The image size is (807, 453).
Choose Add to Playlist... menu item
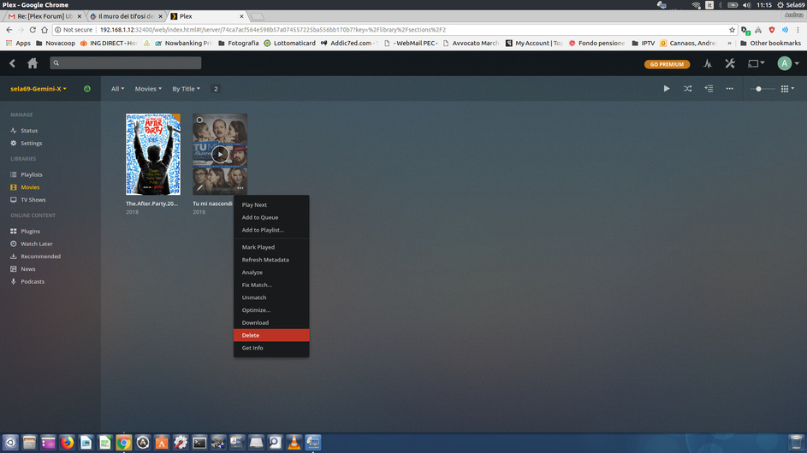[x=271, y=230]
